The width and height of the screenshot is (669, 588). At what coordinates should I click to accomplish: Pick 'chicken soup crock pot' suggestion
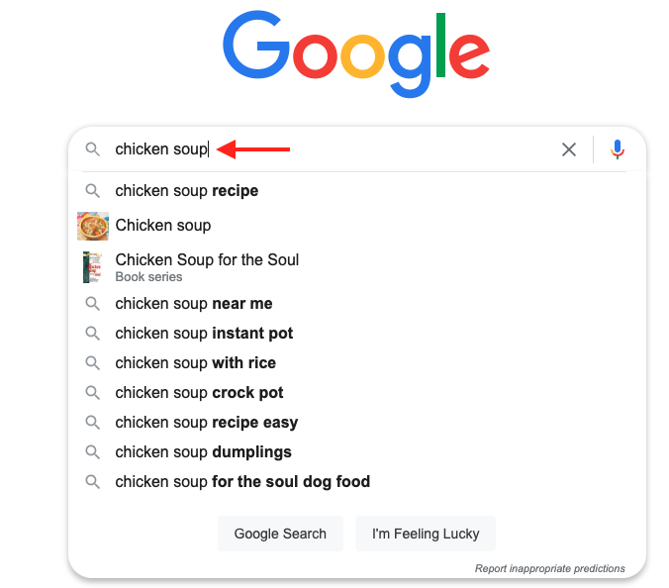pos(200,393)
